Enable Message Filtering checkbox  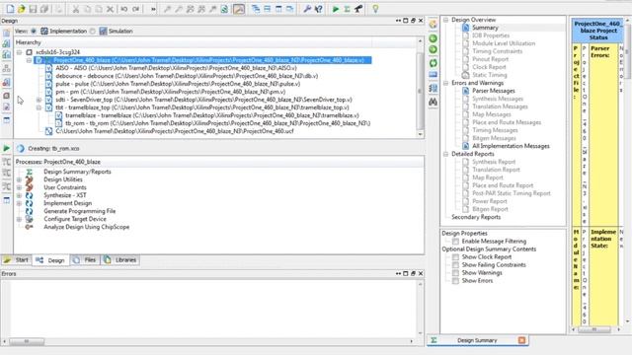[x=455, y=242]
